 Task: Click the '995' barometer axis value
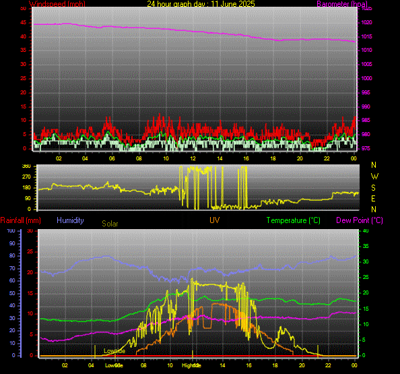click(x=366, y=92)
